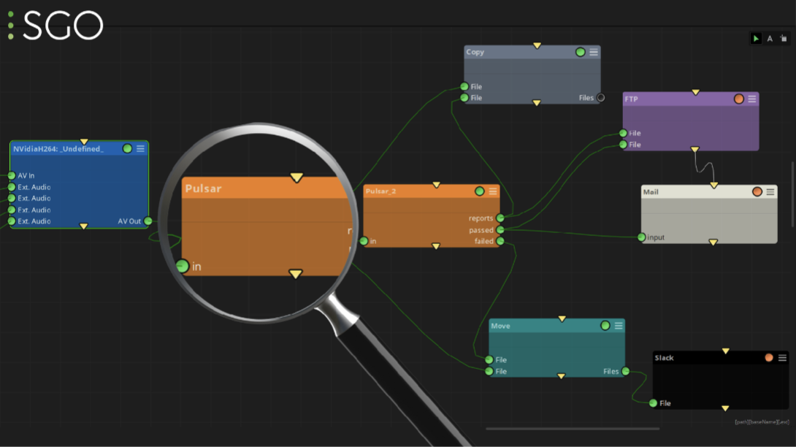Select the Slack node title bar

(721, 358)
